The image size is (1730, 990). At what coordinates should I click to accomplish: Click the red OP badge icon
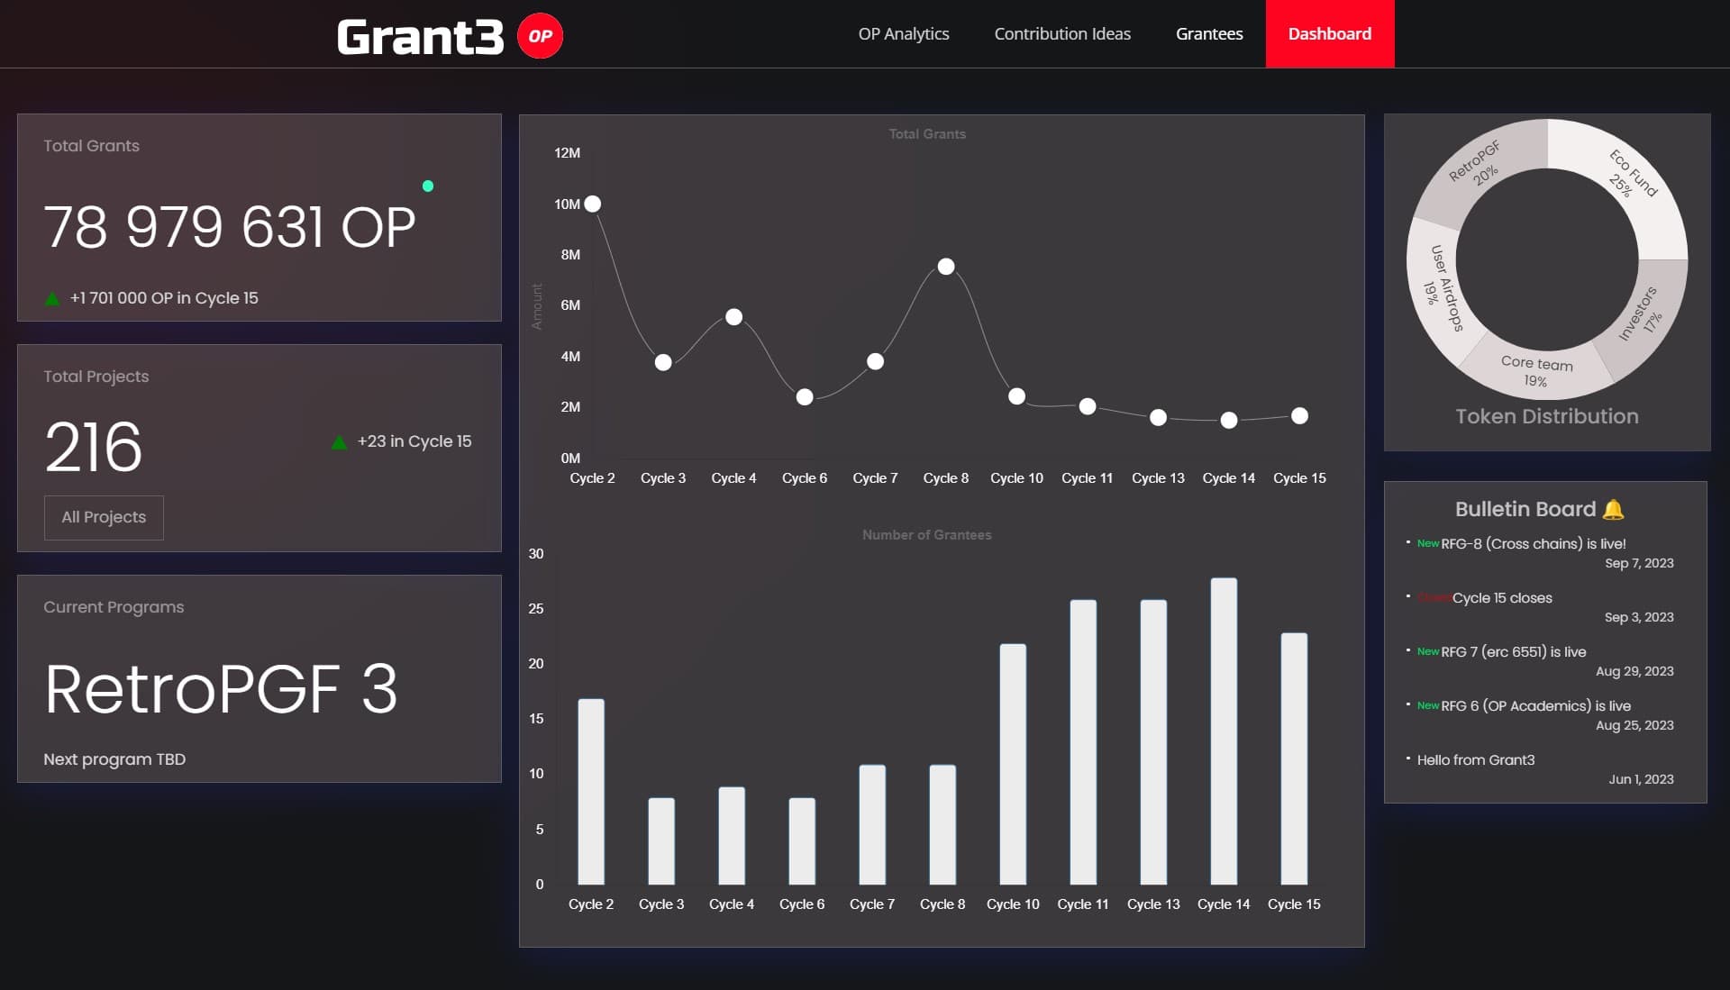(540, 36)
